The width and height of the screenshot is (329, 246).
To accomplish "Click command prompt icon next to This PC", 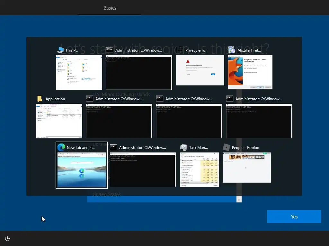I will pyautogui.click(x=110, y=50).
